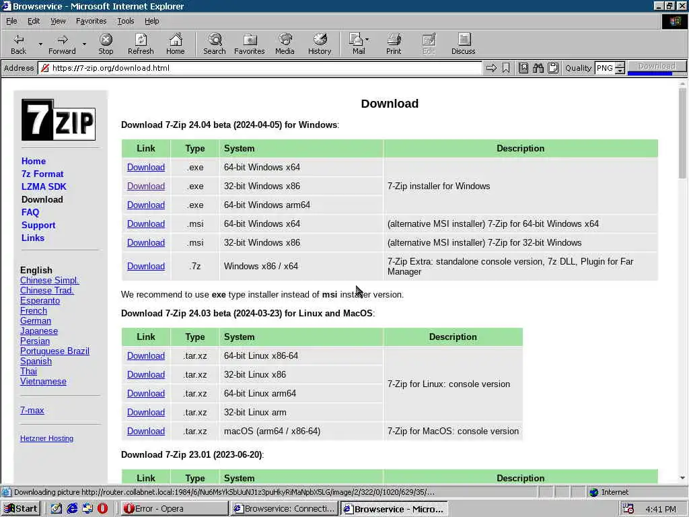
Task: Switch to Browservice: Connecti... taskbar window
Action: pyautogui.click(x=283, y=509)
